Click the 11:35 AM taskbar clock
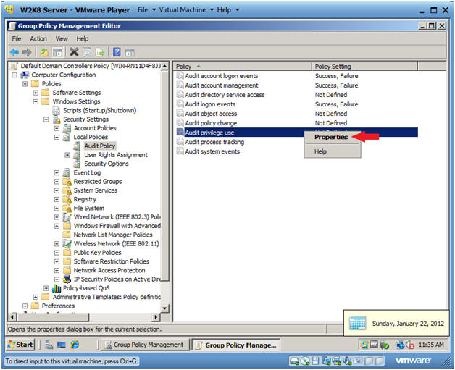 [431, 345]
